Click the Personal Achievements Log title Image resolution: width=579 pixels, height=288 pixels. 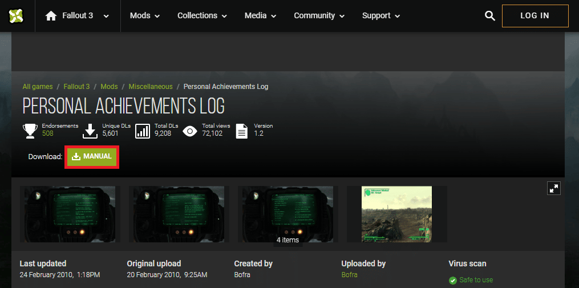124,106
